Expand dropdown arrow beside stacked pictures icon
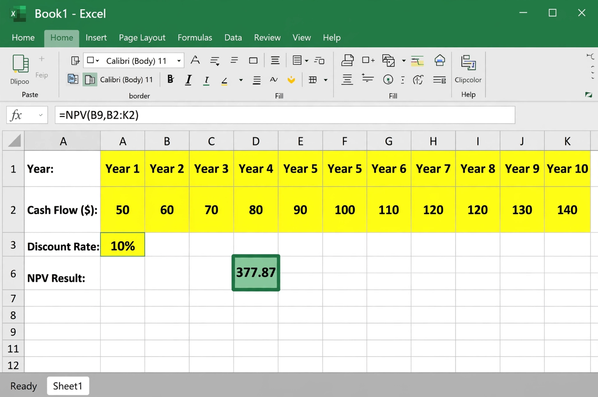Viewport: 598px width, 397px height. [x=404, y=61]
